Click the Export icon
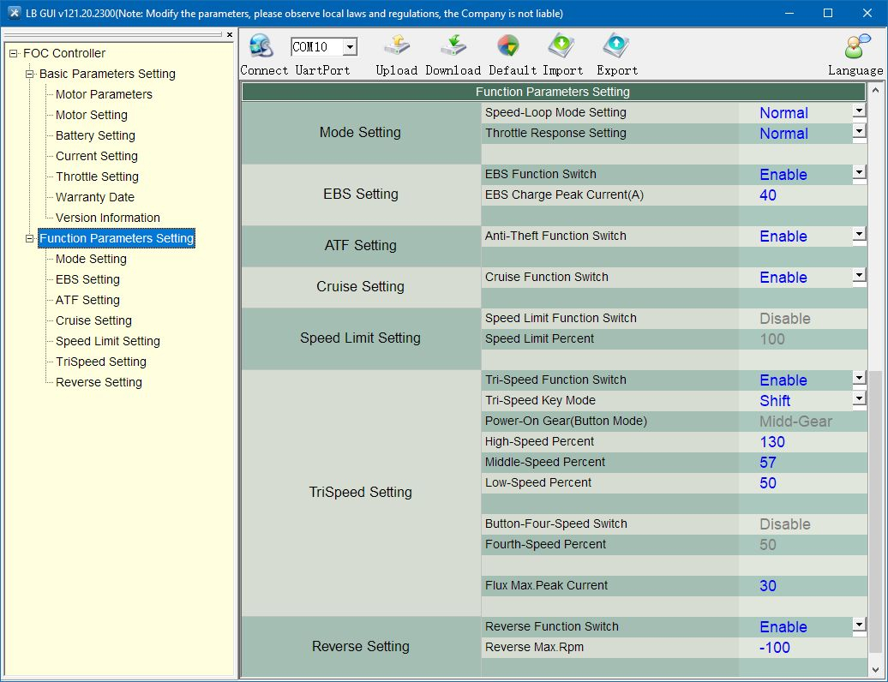 [616, 46]
